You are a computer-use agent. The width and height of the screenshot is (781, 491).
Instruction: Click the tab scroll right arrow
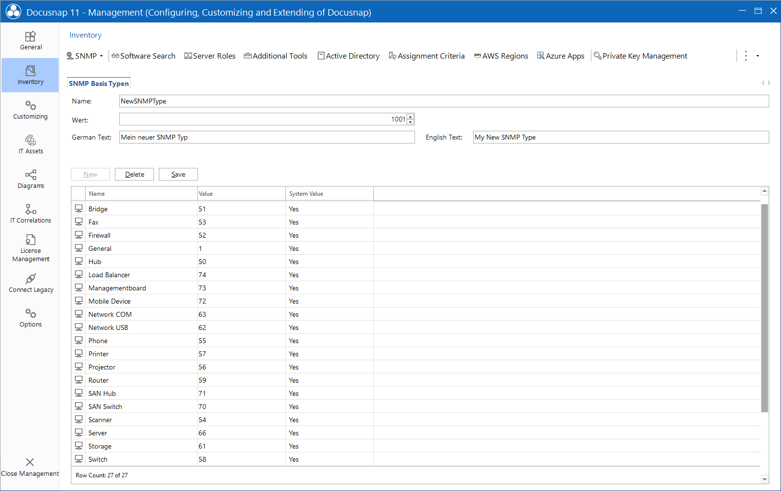[769, 83]
